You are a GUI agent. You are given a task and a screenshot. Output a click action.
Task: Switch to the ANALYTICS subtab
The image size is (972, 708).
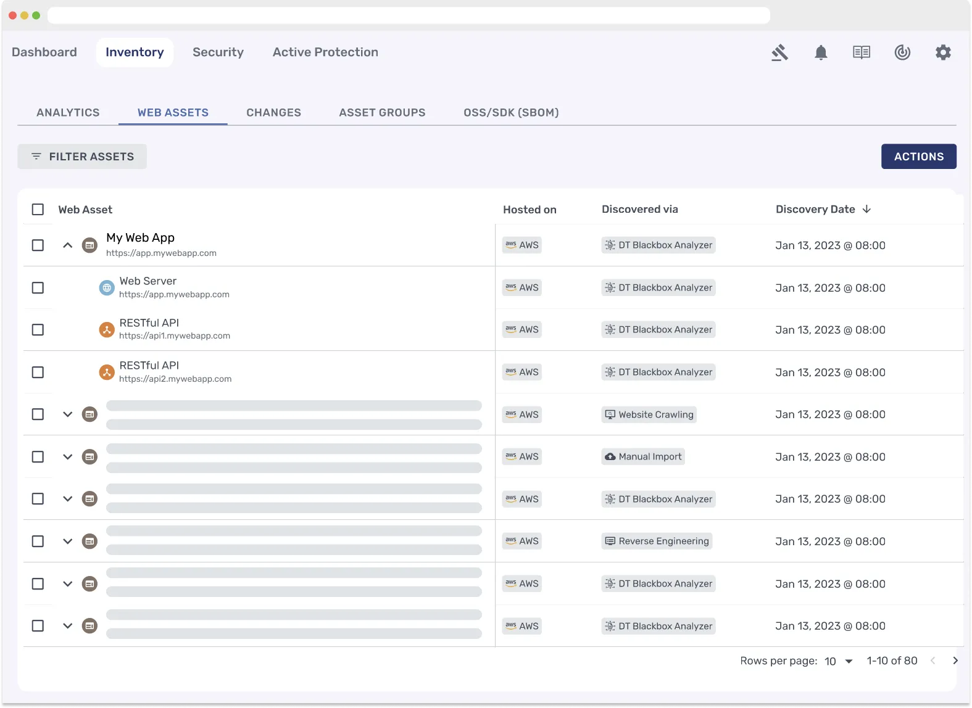coord(68,113)
